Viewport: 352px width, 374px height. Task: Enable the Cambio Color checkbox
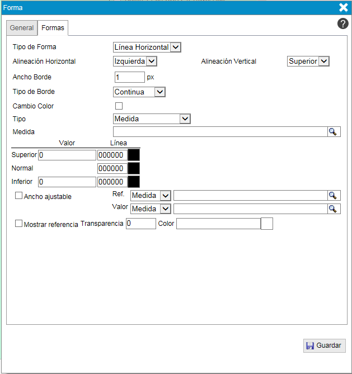[119, 106]
